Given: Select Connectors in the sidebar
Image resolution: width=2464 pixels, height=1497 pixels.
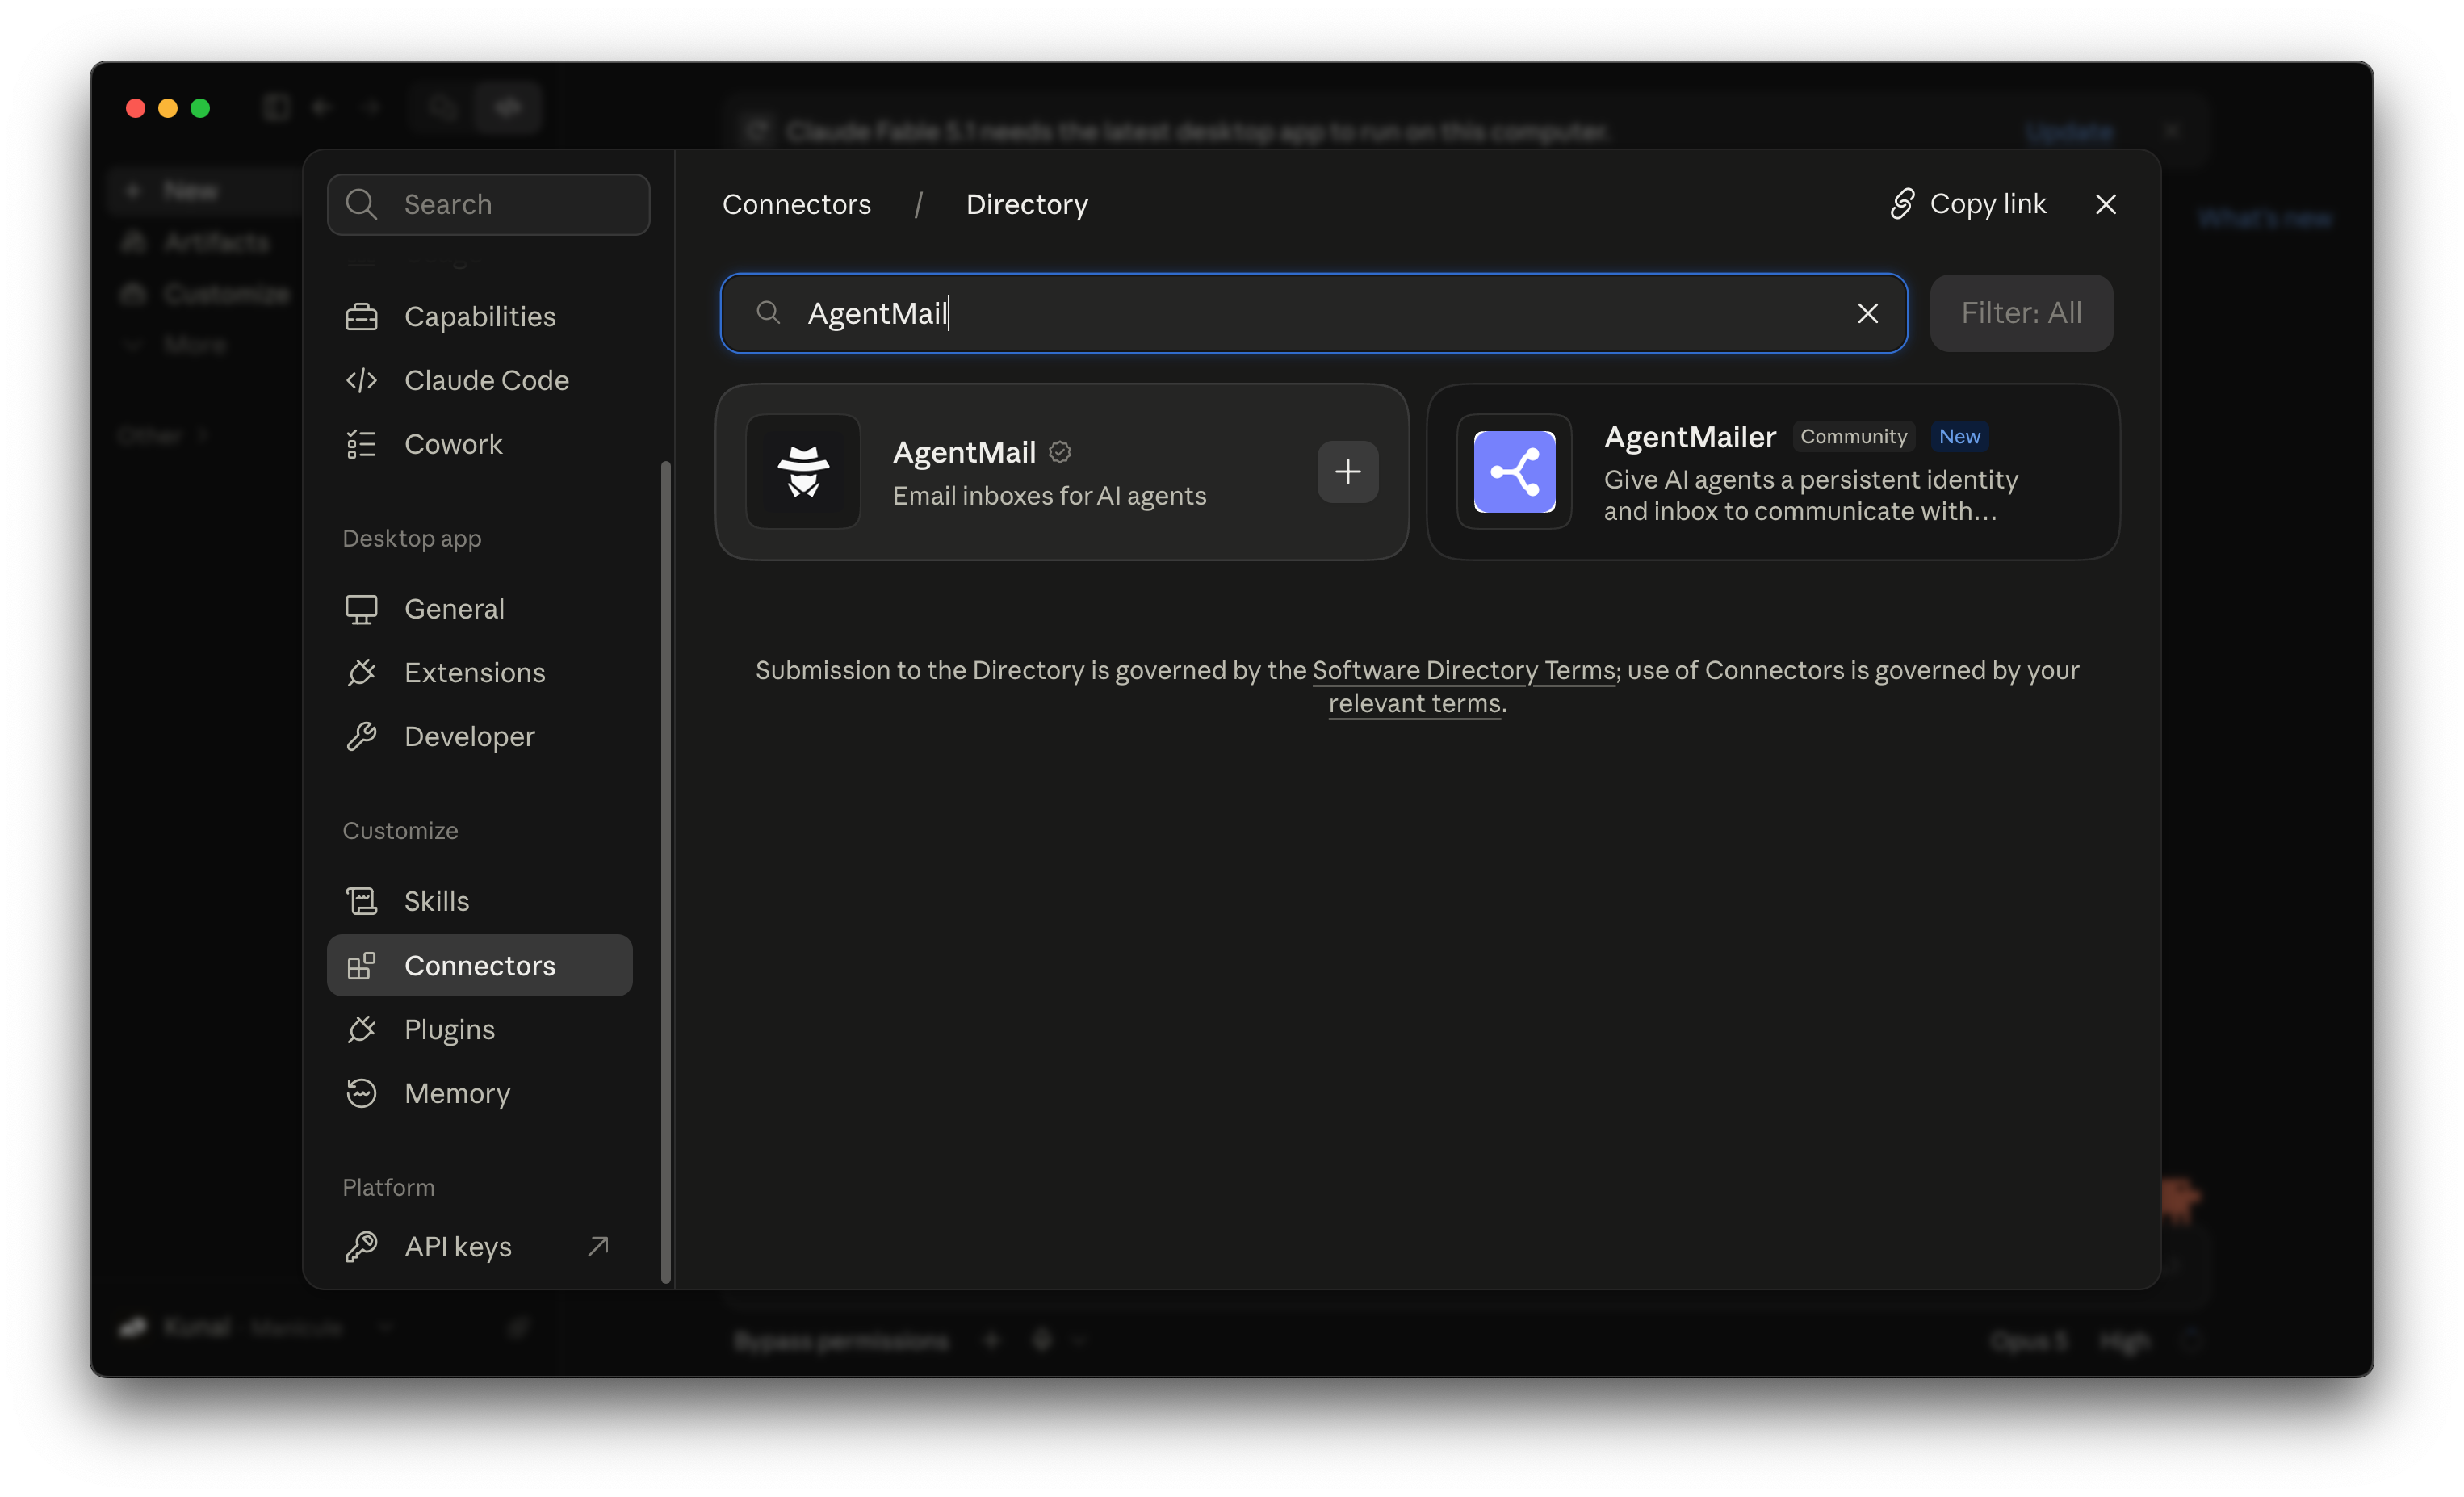Looking at the screenshot, I should click(x=480, y=965).
